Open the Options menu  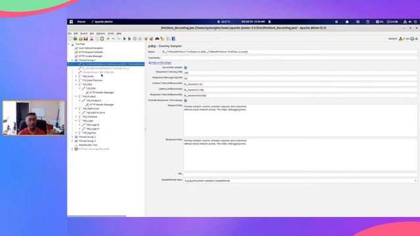tap(100, 33)
